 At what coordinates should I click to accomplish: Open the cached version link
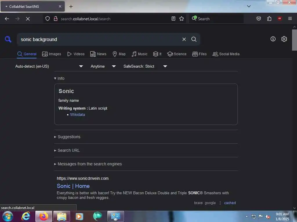coord(230,203)
